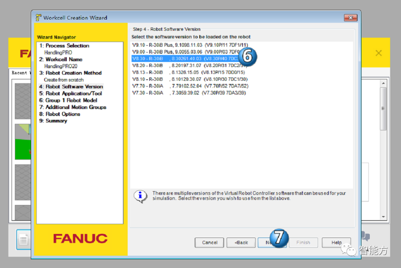401x268 pixels.
Task: Go to step 2 Workcell Name
Action: tap(61, 59)
